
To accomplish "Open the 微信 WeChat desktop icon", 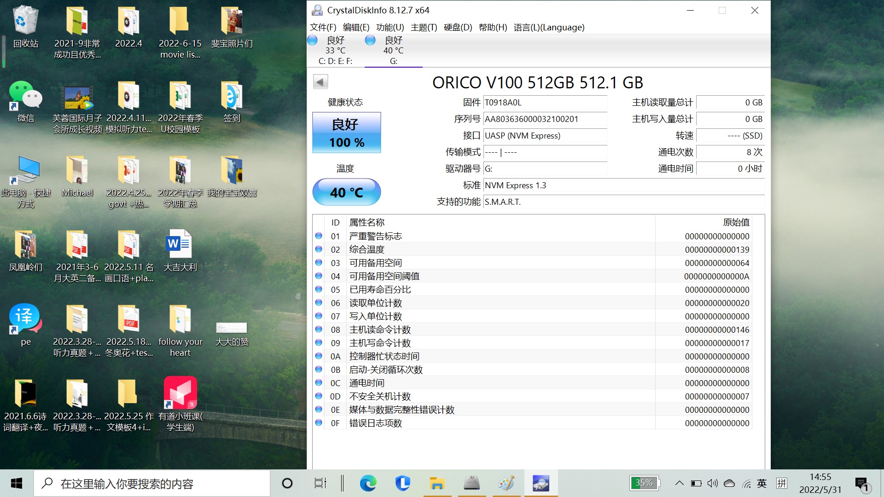I will pos(26,101).
